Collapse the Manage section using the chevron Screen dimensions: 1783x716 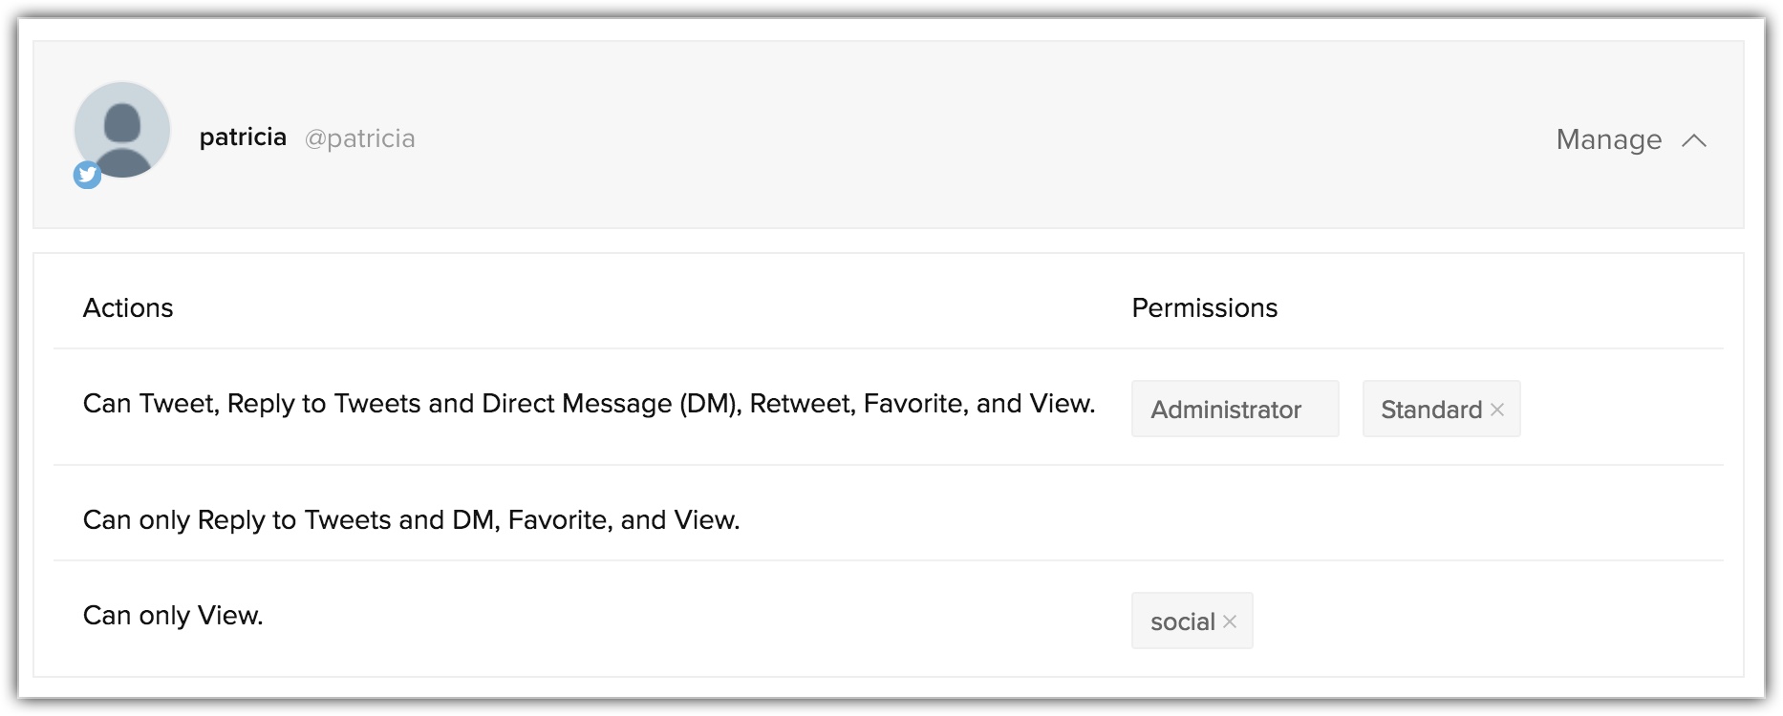[1694, 140]
